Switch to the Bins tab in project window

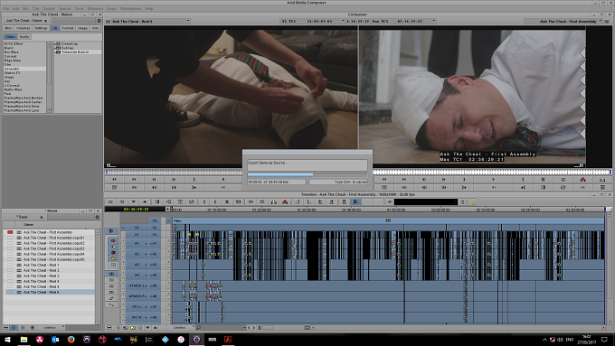tap(8, 28)
